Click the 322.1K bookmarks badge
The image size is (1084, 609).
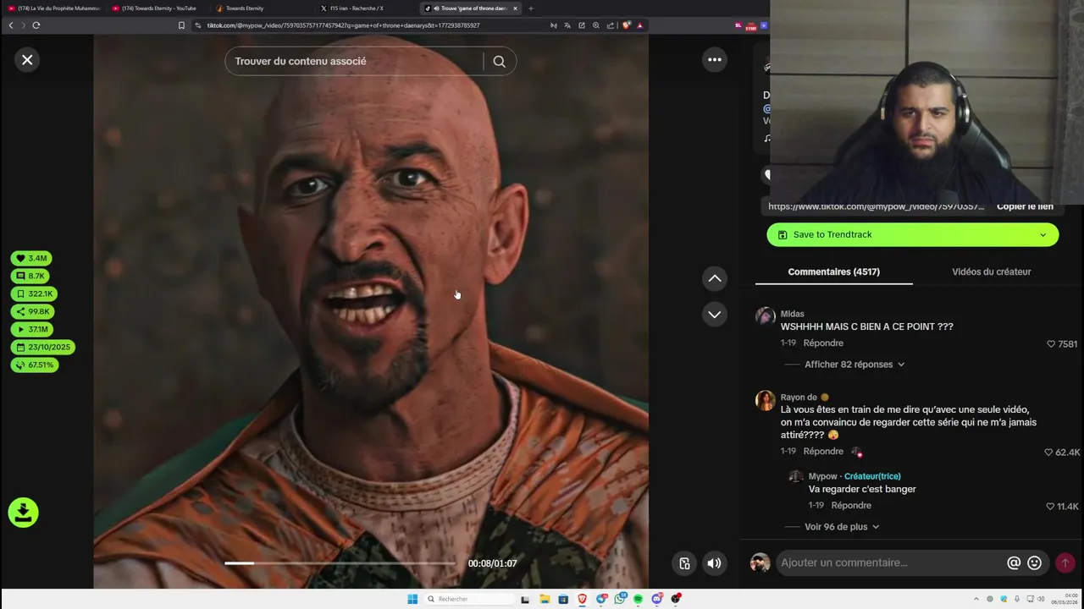coord(35,294)
